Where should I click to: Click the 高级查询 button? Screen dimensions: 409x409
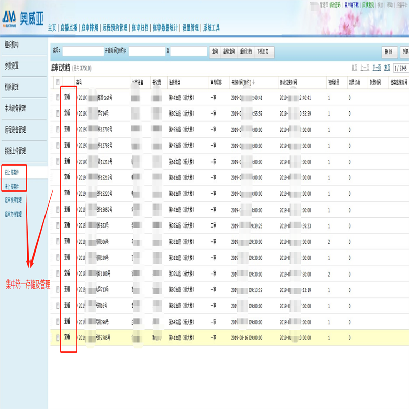[229, 52]
